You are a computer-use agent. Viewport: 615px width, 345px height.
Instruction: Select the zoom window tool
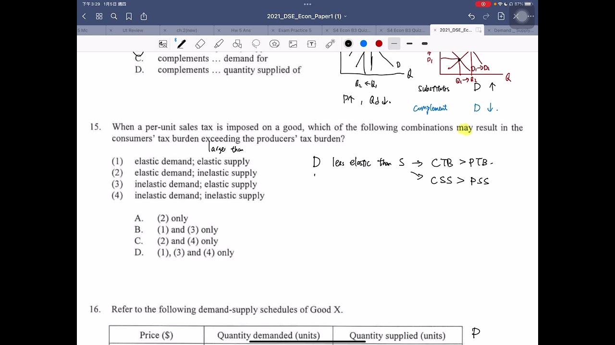point(163,44)
